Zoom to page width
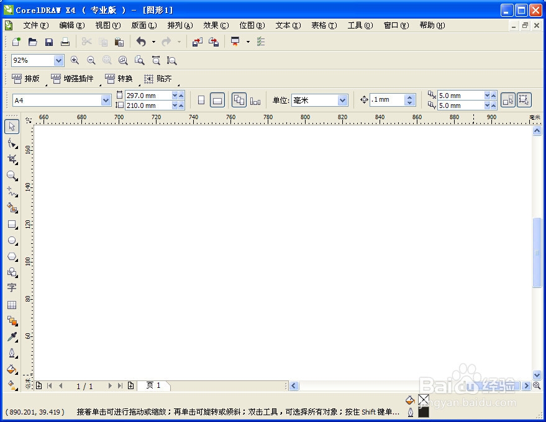Viewport: 546px width, 422px height. click(156, 61)
